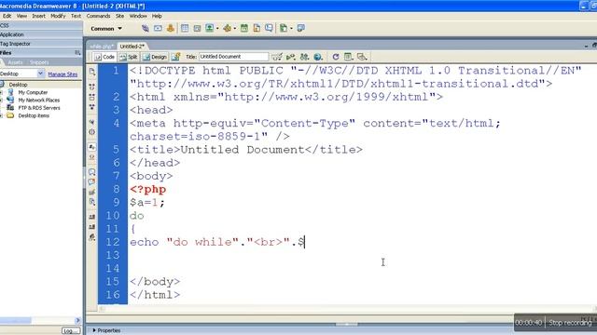Open the Modify menu
The width and height of the screenshot is (597, 335).
click(58, 16)
